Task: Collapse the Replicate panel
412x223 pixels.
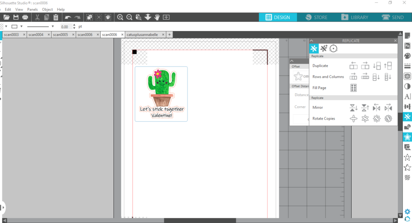Action: point(311,41)
